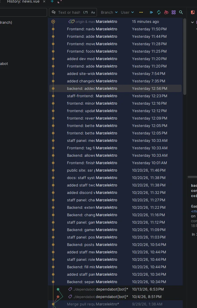Click the purple grid layout icon
This screenshot has width=197, height=308.
(x=174, y=12)
